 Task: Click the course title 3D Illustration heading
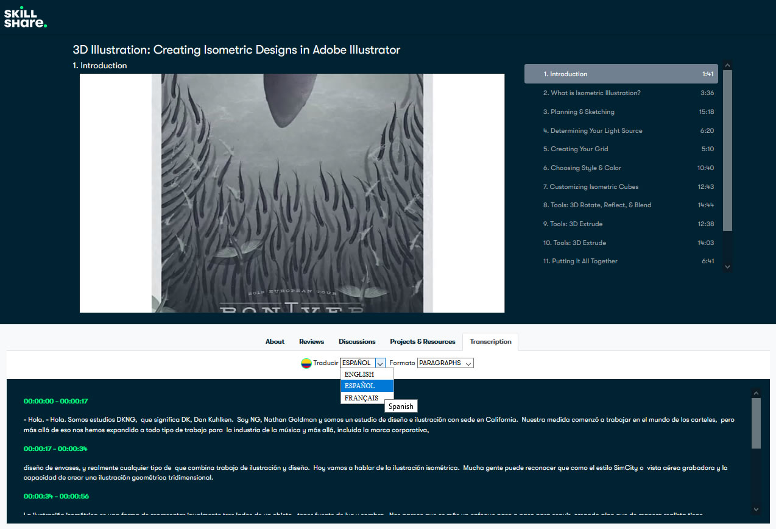(x=236, y=50)
